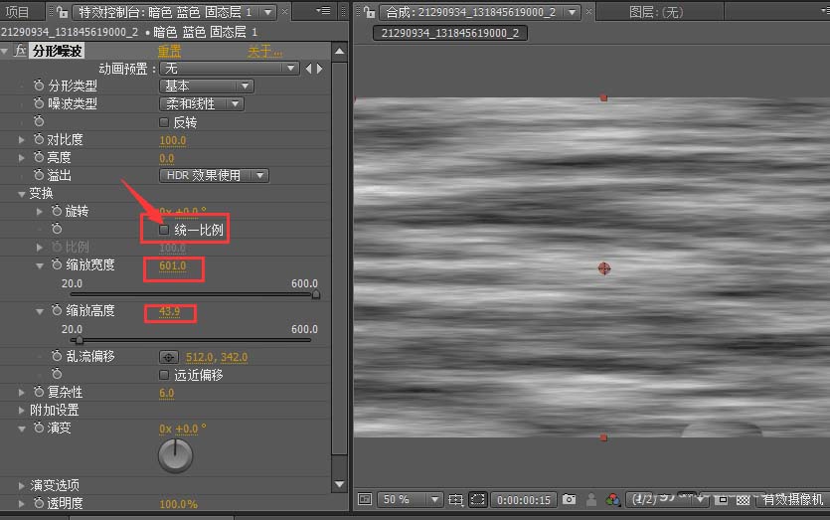Toggle stopwatch for 旋转 property
The image size is (830, 520).
(x=57, y=211)
